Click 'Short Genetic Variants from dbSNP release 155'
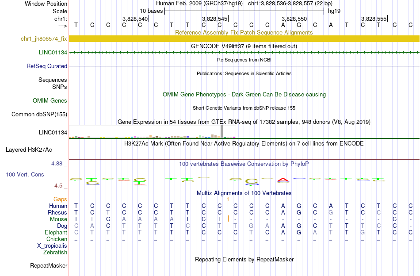Image resolution: width=420 pixels, height=276 pixels. tap(244, 108)
